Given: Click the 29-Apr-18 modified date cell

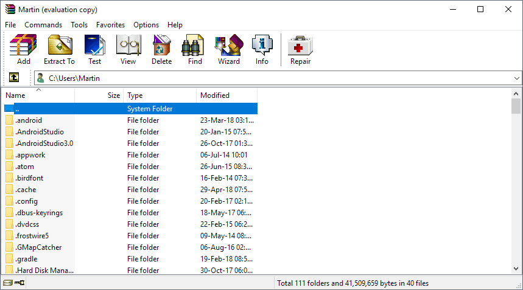Looking at the screenshot, I should click(226, 190).
